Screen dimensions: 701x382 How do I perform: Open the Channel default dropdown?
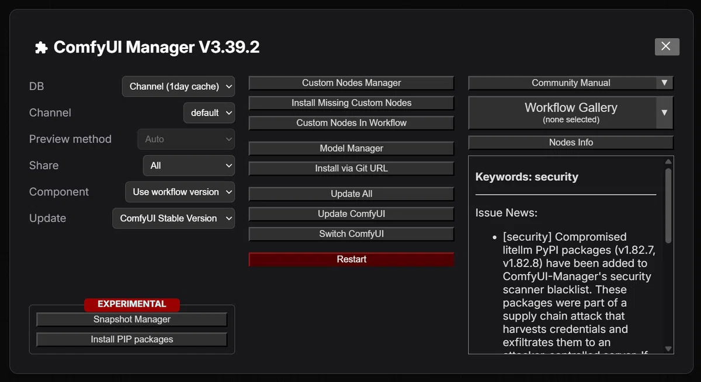click(x=209, y=113)
